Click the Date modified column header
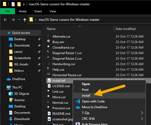The width and height of the screenshot is (151, 125). point(125,29)
